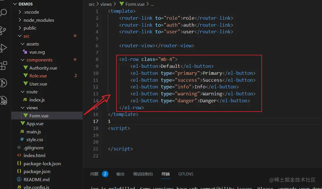322x189 pixels.
Task: Click Vue icon in Form.vue breadcrumb
Action: pyautogui.click(x=121, y=4)
